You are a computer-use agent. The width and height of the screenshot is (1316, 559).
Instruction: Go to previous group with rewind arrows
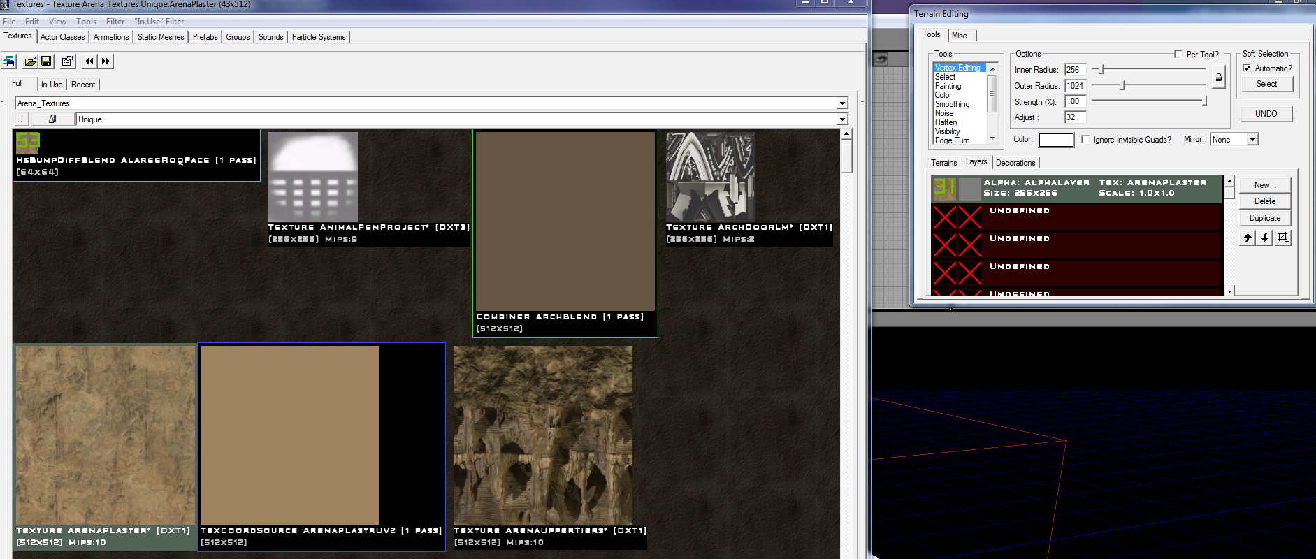coord(89,61)
